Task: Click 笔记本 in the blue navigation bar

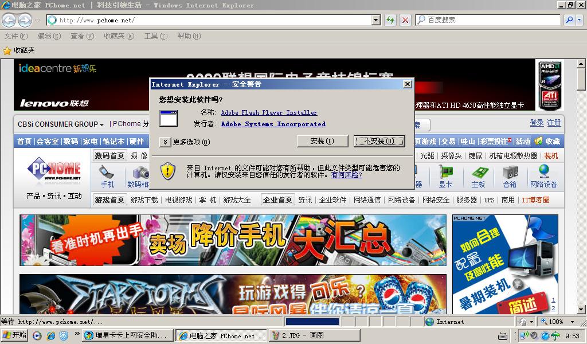Action: coord(114,141)
